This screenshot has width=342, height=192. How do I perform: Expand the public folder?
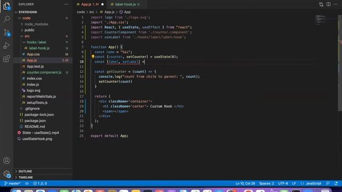(22, 30)
